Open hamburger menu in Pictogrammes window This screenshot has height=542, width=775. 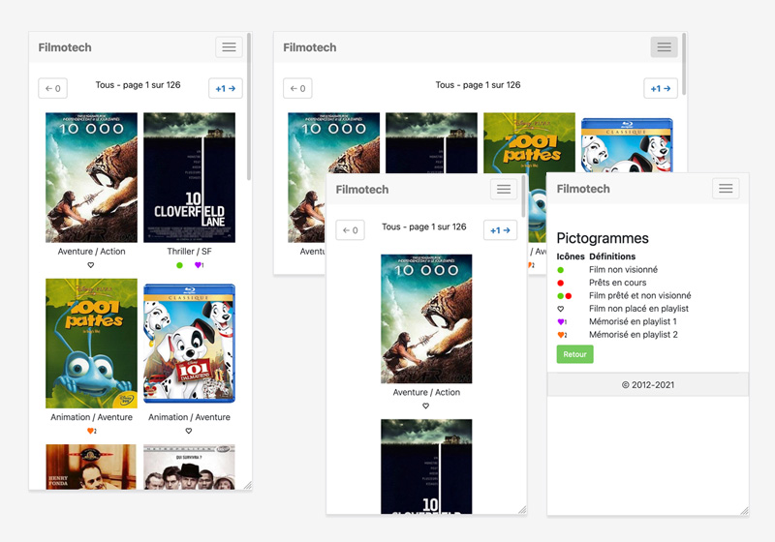pos(726,189)
